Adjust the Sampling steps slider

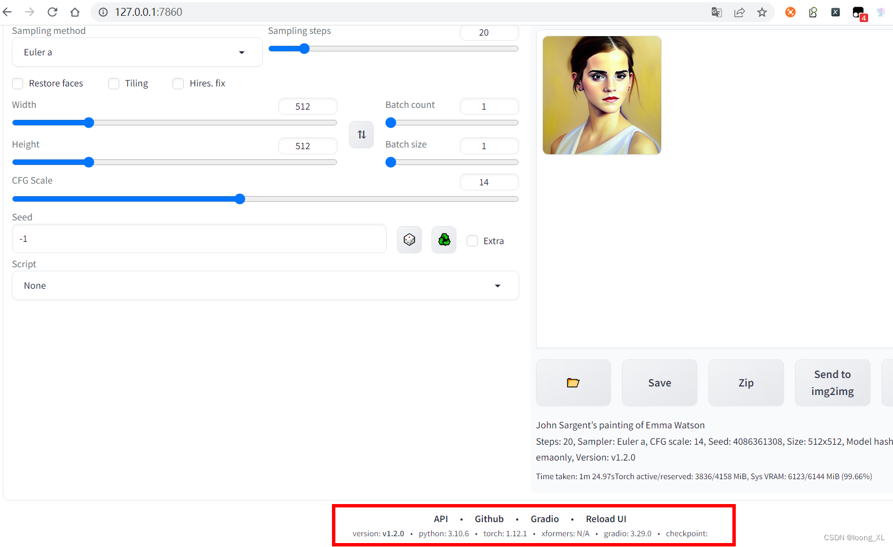393,49
